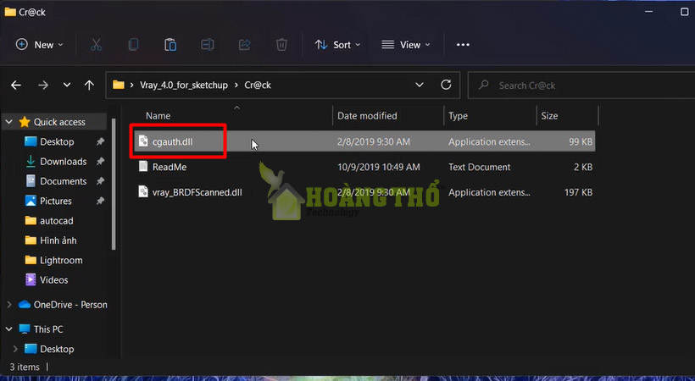
Task: Collapse the This PC section
Action: tap(8, 329)
